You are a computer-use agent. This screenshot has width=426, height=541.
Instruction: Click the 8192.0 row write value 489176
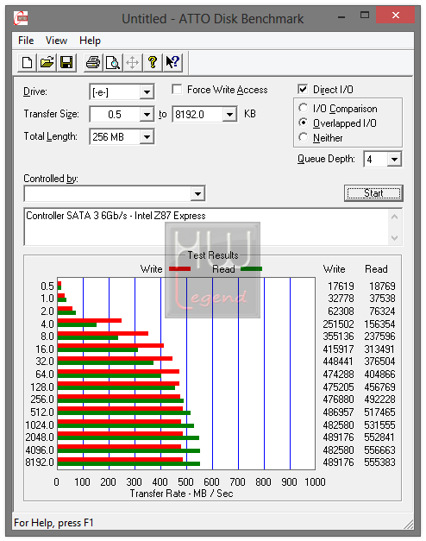(338, 462)
